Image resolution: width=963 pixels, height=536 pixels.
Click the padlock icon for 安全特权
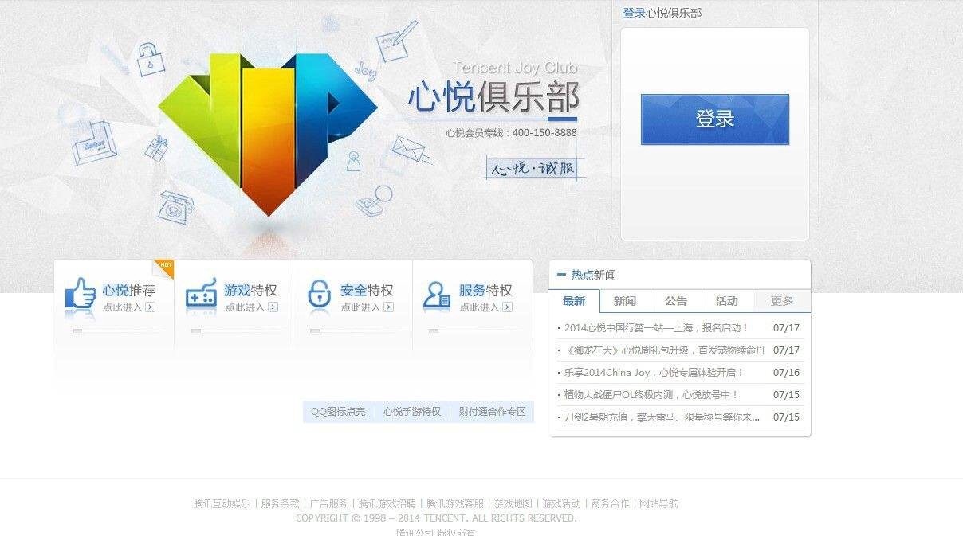[x=319, y=294]
